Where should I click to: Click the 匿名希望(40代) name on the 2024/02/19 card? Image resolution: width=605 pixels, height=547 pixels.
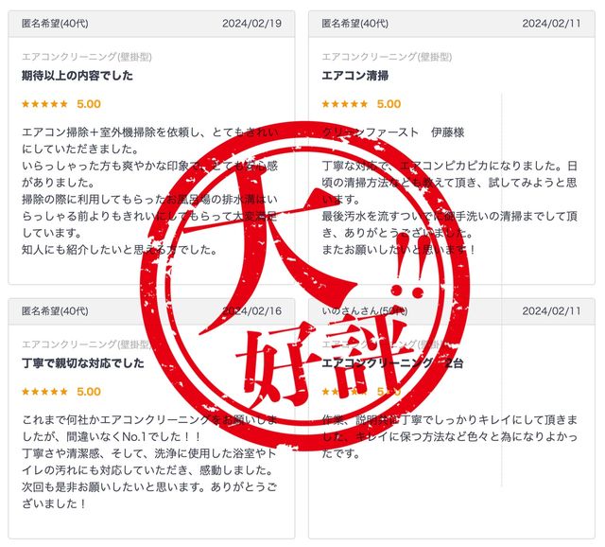tap(55, 24)
